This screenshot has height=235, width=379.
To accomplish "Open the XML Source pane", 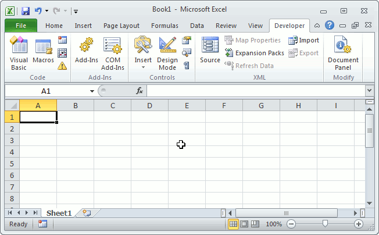I will [x=210, y=50].
